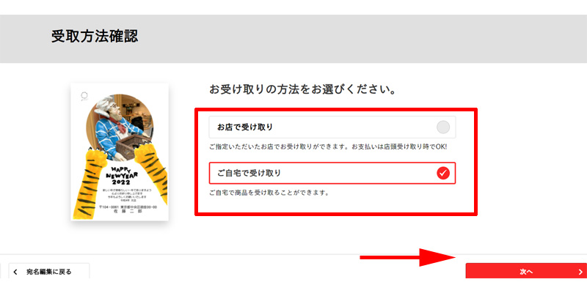Click the red 次へ button
Viewport: 587px width, 293px height.
pyautogui.click(x=526, y=271)
